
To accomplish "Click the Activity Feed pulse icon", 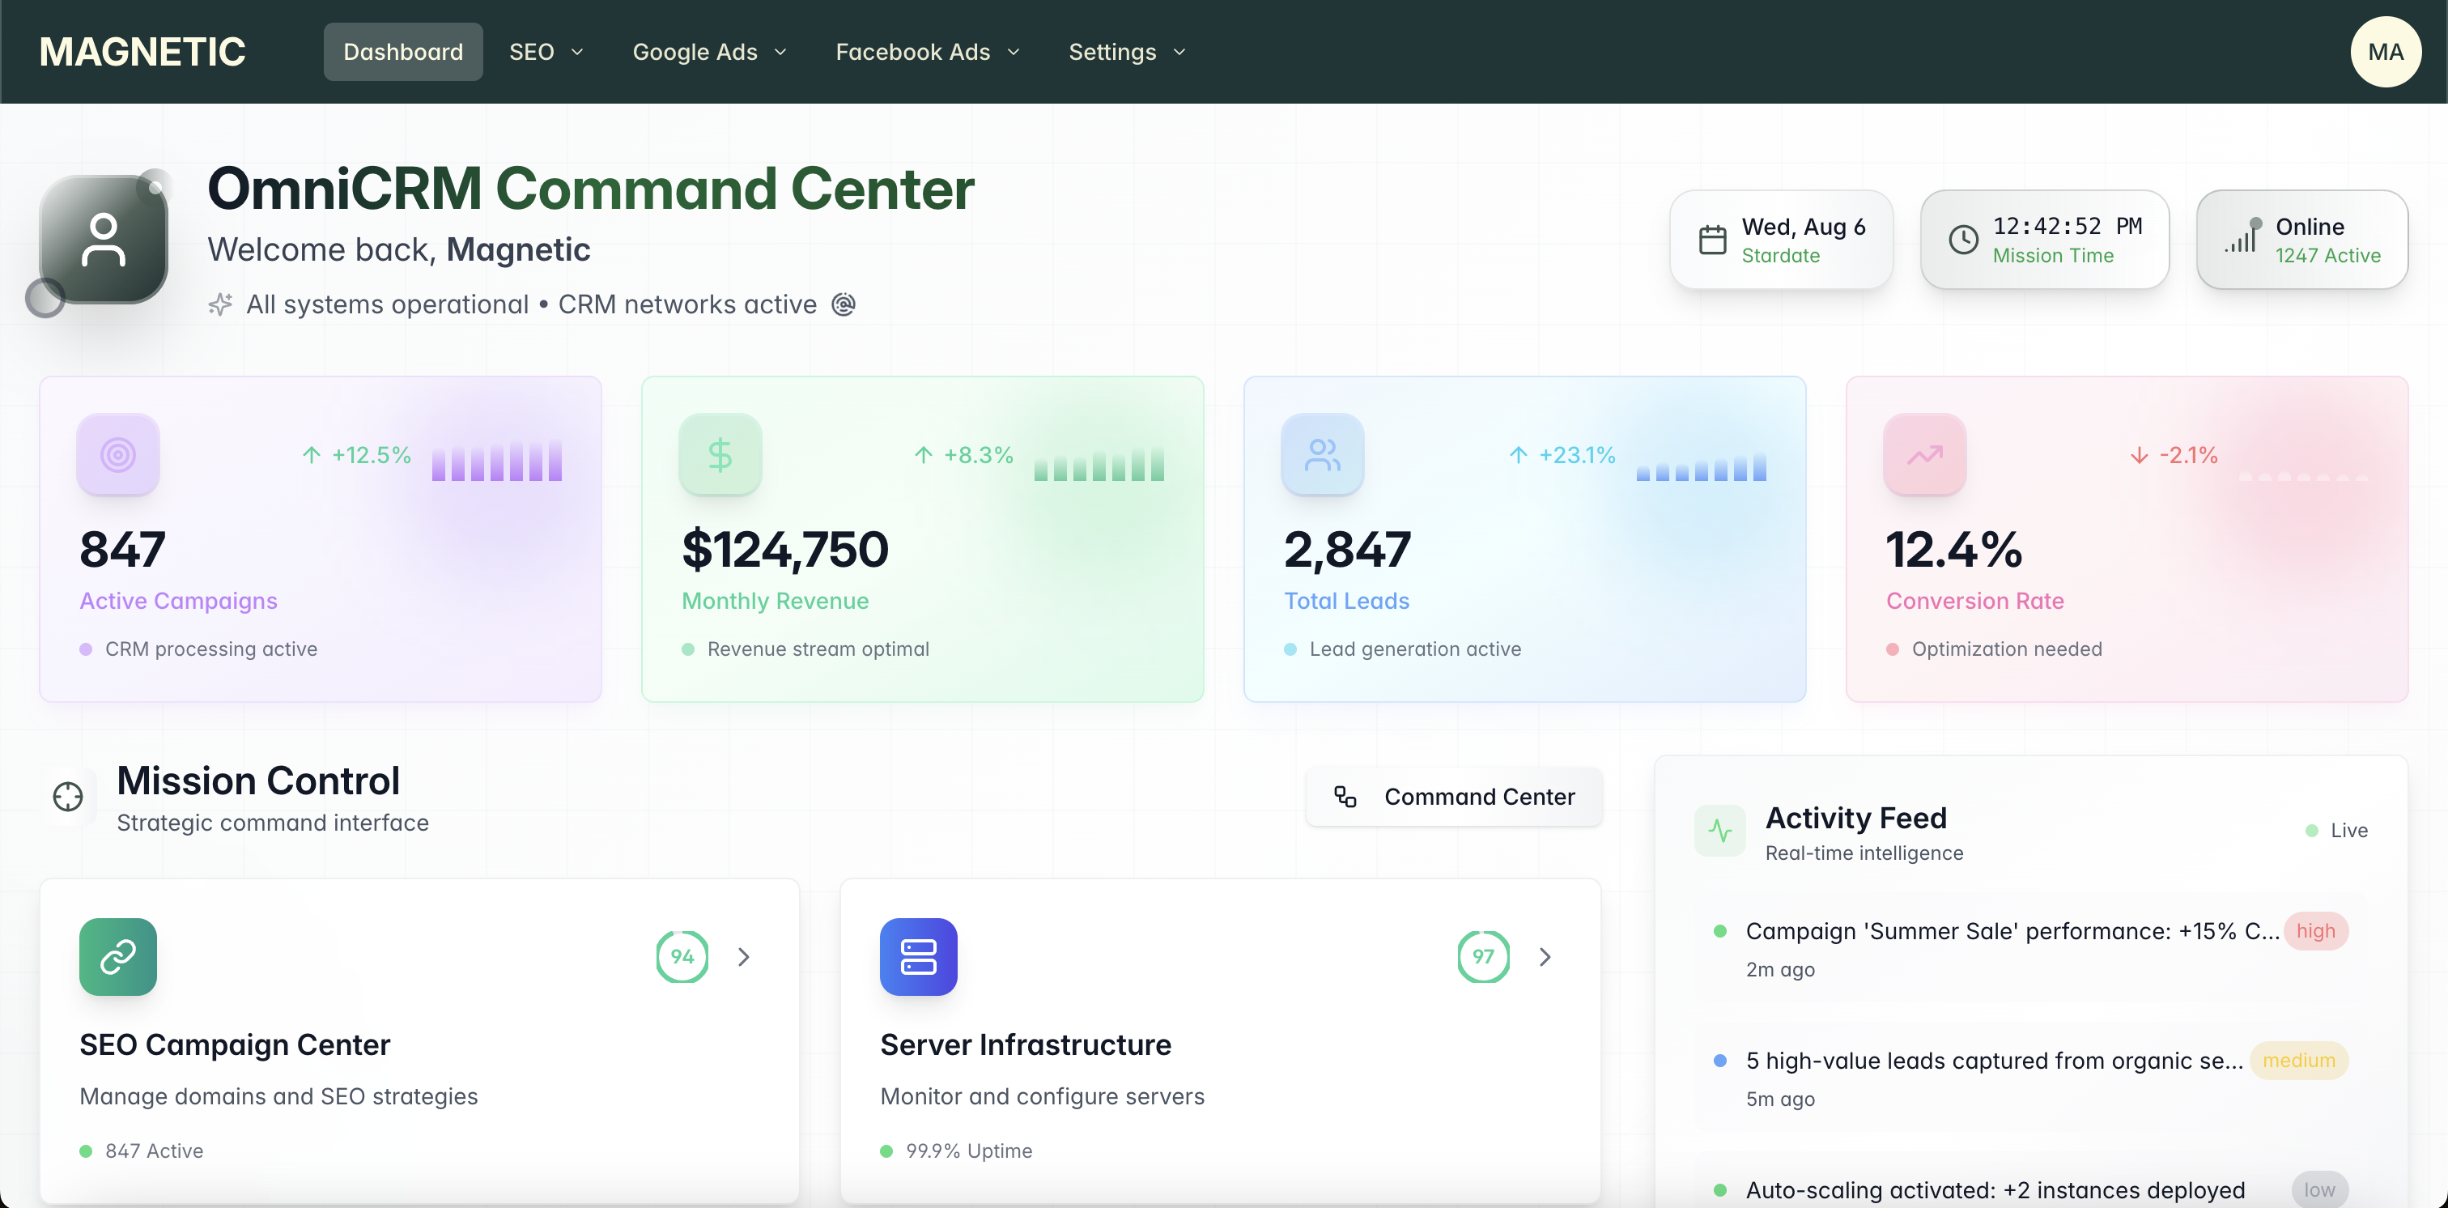I will tap(1720, 831).
